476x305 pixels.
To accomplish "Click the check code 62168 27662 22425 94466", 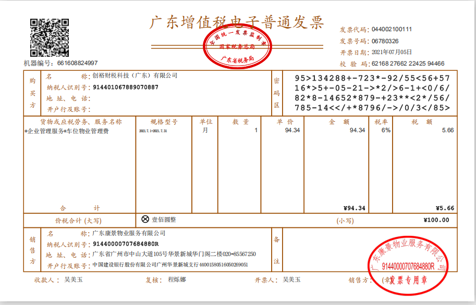I will (x=408, y=63).
